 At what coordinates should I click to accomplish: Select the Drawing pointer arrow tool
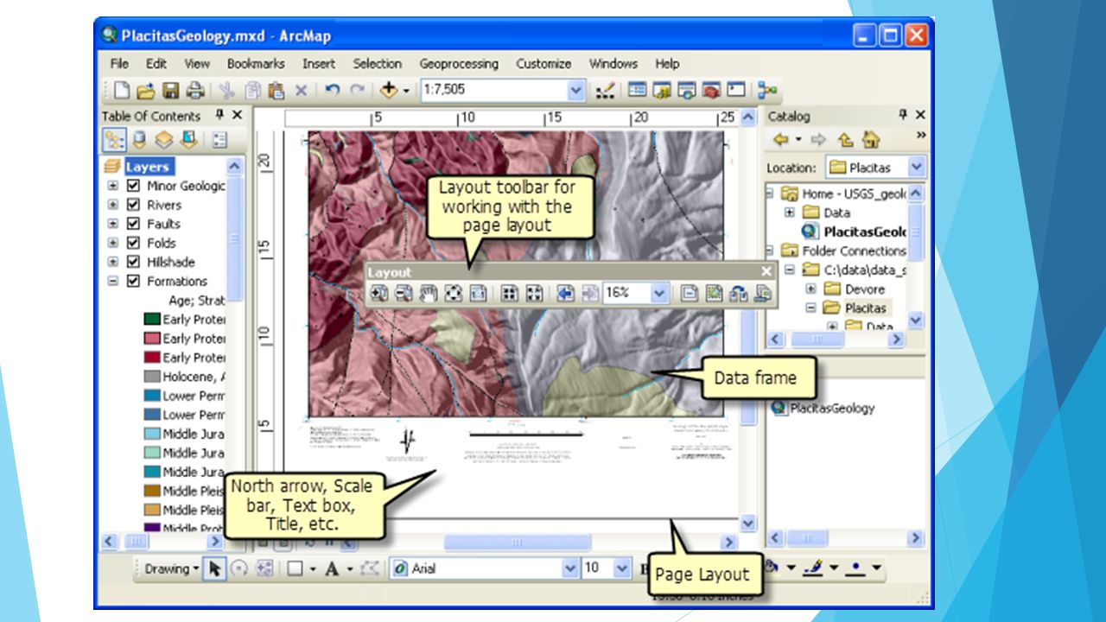[215, 568]
